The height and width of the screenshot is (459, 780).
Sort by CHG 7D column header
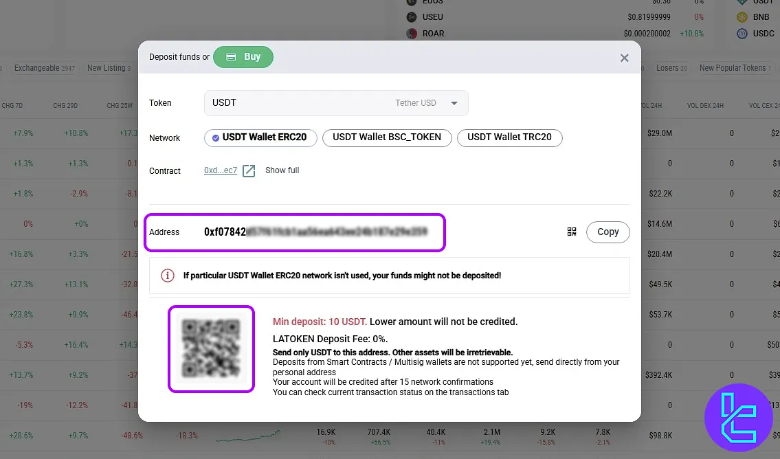point(12,105)
